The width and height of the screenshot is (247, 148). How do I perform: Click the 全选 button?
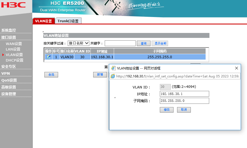point(51,75)
